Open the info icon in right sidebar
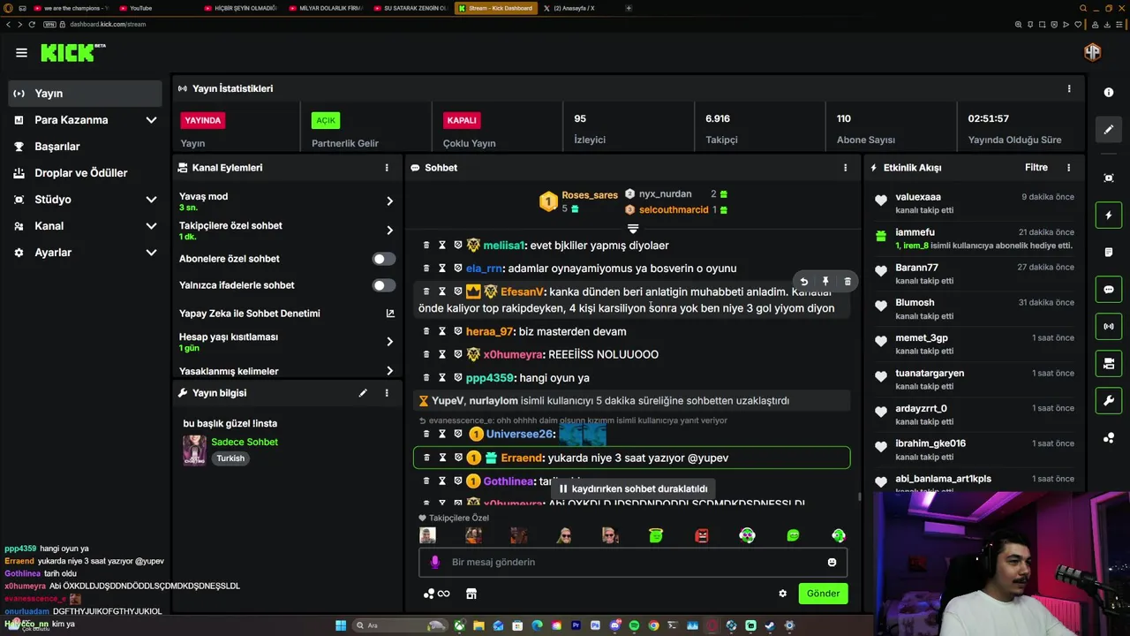Image resolution: width=1130 pixels, height=636 pixels. 1109,93
